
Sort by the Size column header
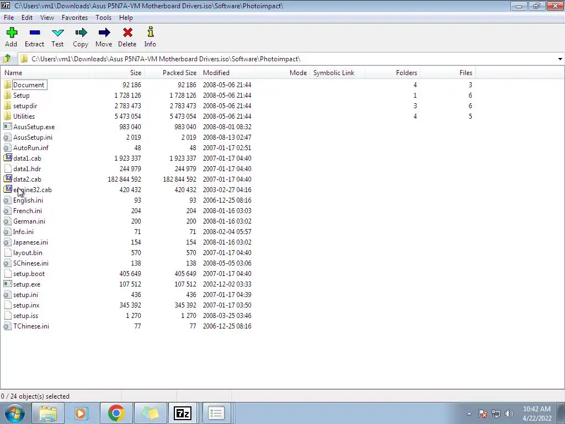click(117, 73)
